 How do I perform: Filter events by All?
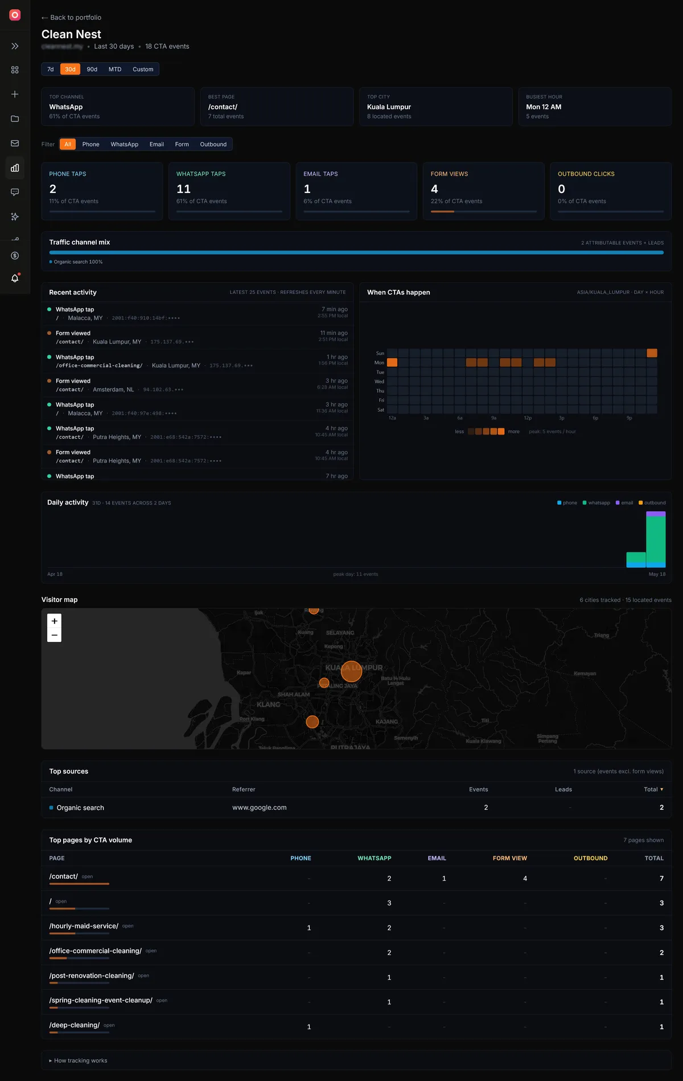click(68, 145)
